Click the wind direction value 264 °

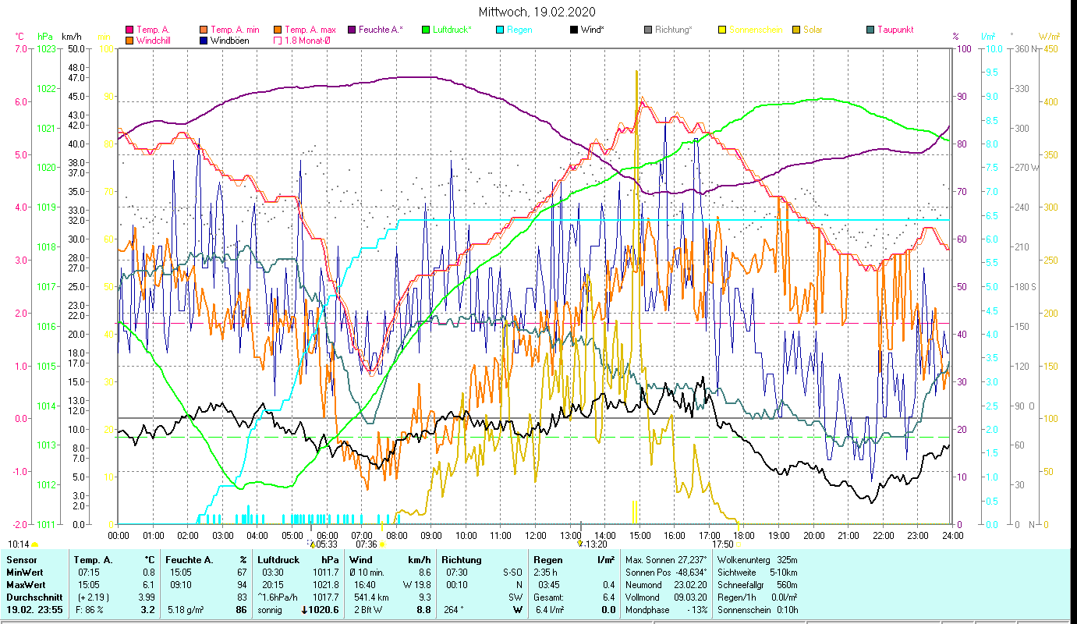click(x=453, y=610)
